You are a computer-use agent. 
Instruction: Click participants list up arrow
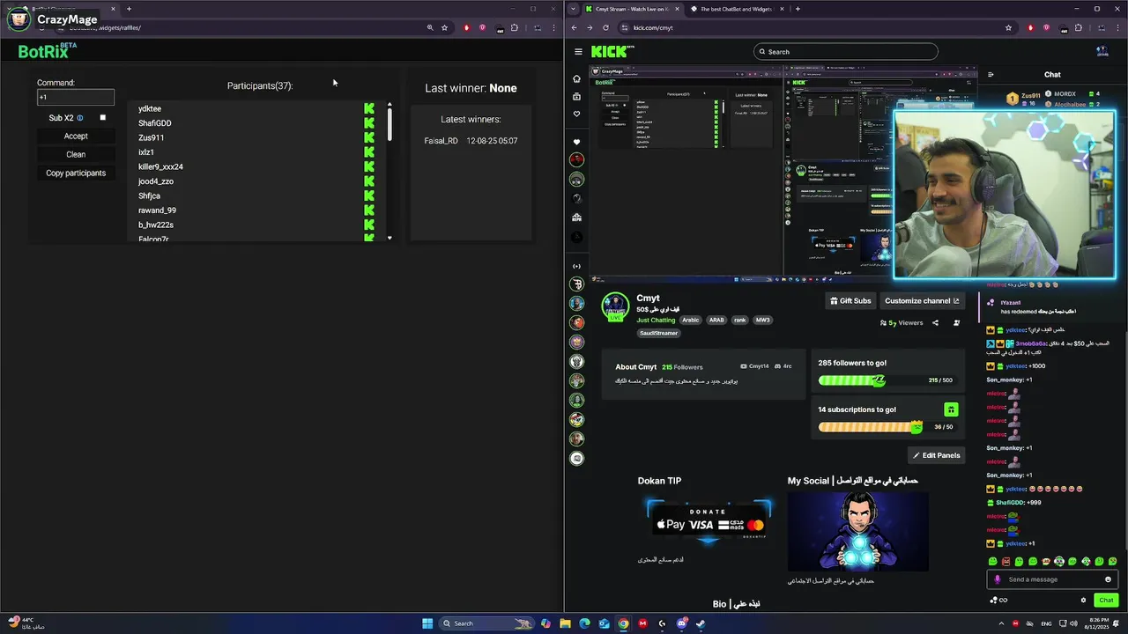(x=390, y=105)
